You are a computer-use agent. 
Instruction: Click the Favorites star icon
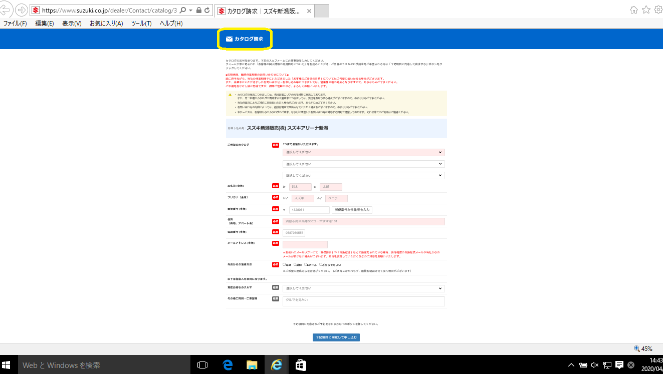click(x=646, y=10)
